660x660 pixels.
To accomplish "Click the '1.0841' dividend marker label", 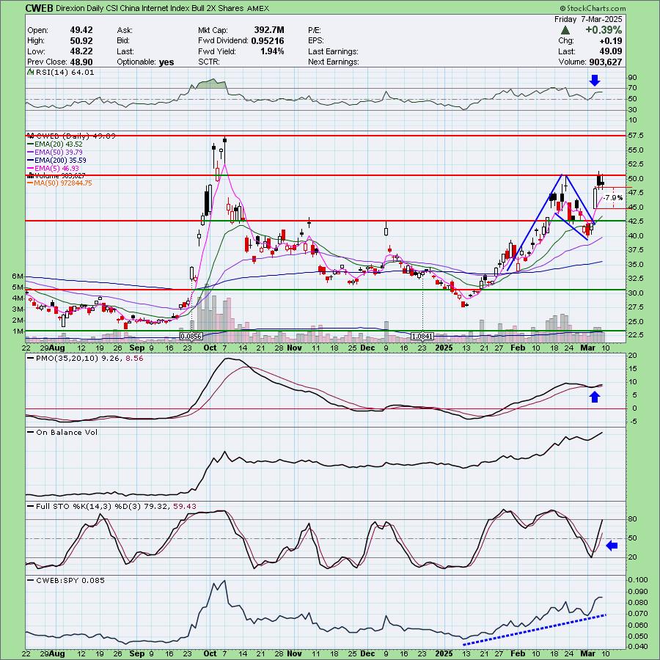I will [x=422, y=337].
